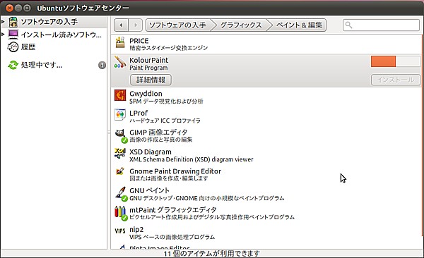Click the LProf application icon
Image resolution: width=424 pixels, height=258 pixels.
(x=120, y=115)
